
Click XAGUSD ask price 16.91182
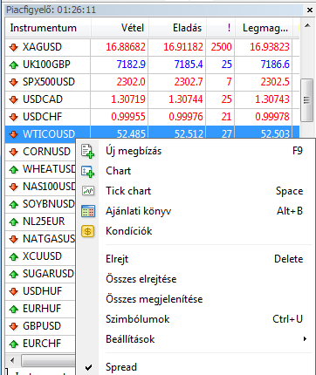183,47
